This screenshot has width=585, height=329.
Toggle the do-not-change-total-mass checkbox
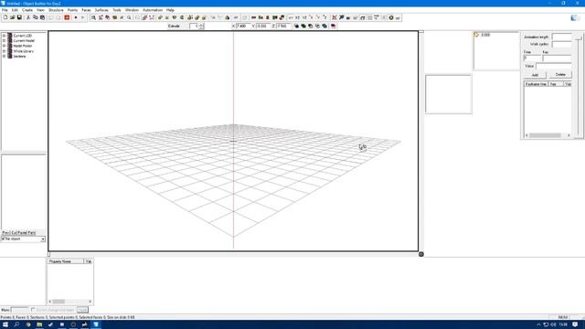pos(33,310)
